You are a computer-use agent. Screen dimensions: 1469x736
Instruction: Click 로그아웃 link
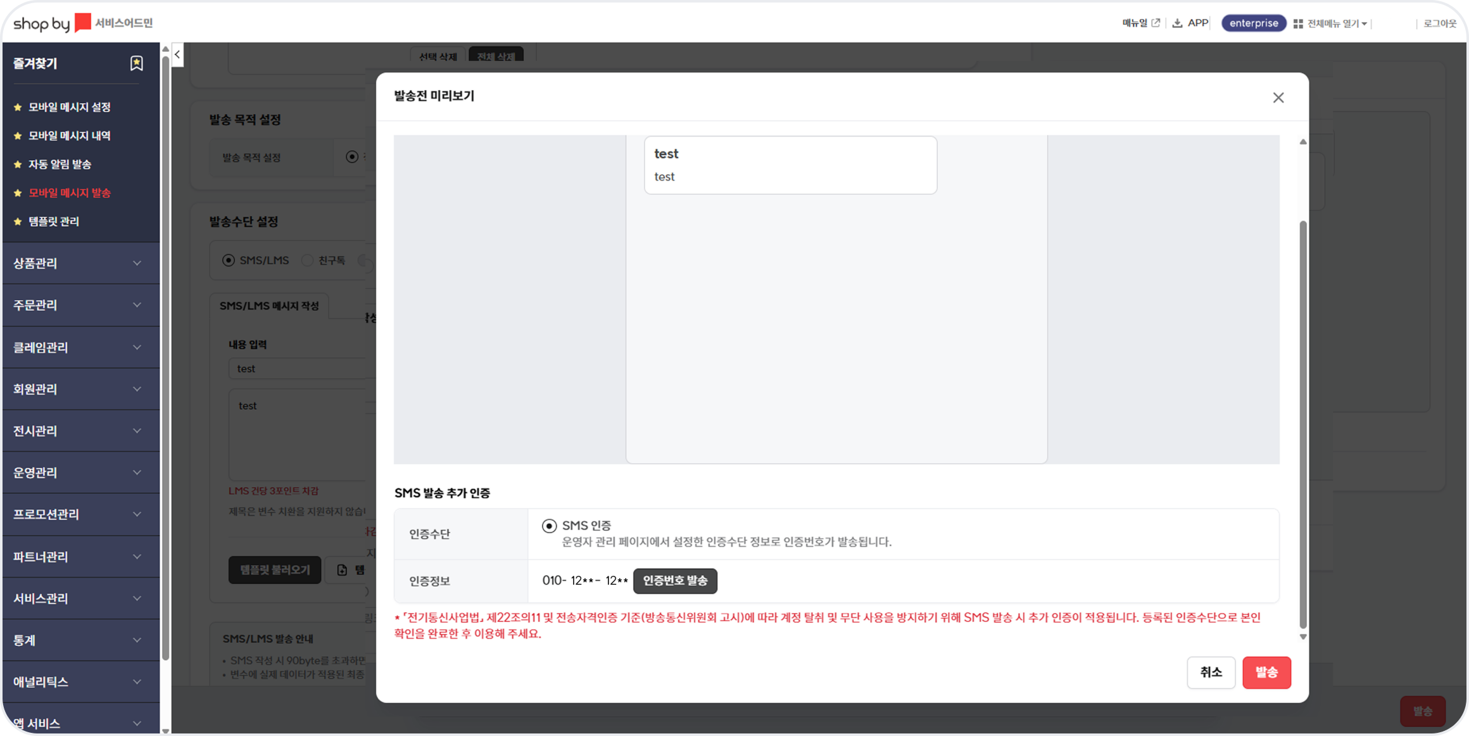(1439, 23)
